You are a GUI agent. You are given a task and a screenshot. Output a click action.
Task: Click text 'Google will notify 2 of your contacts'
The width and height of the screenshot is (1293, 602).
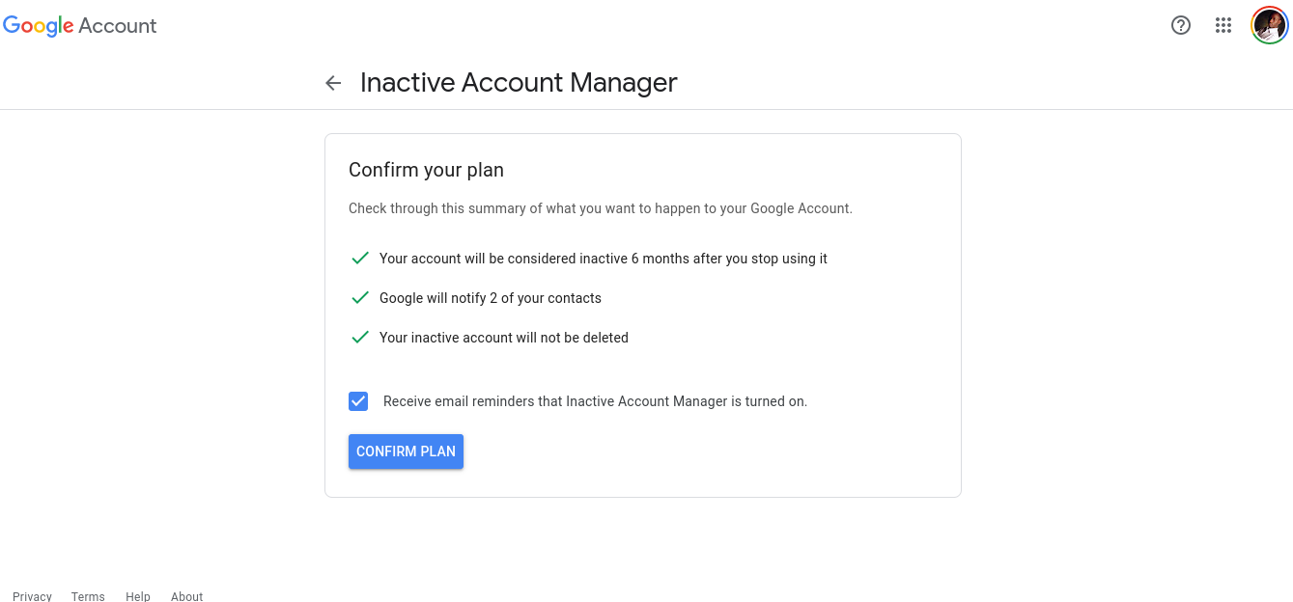[491, 298]
